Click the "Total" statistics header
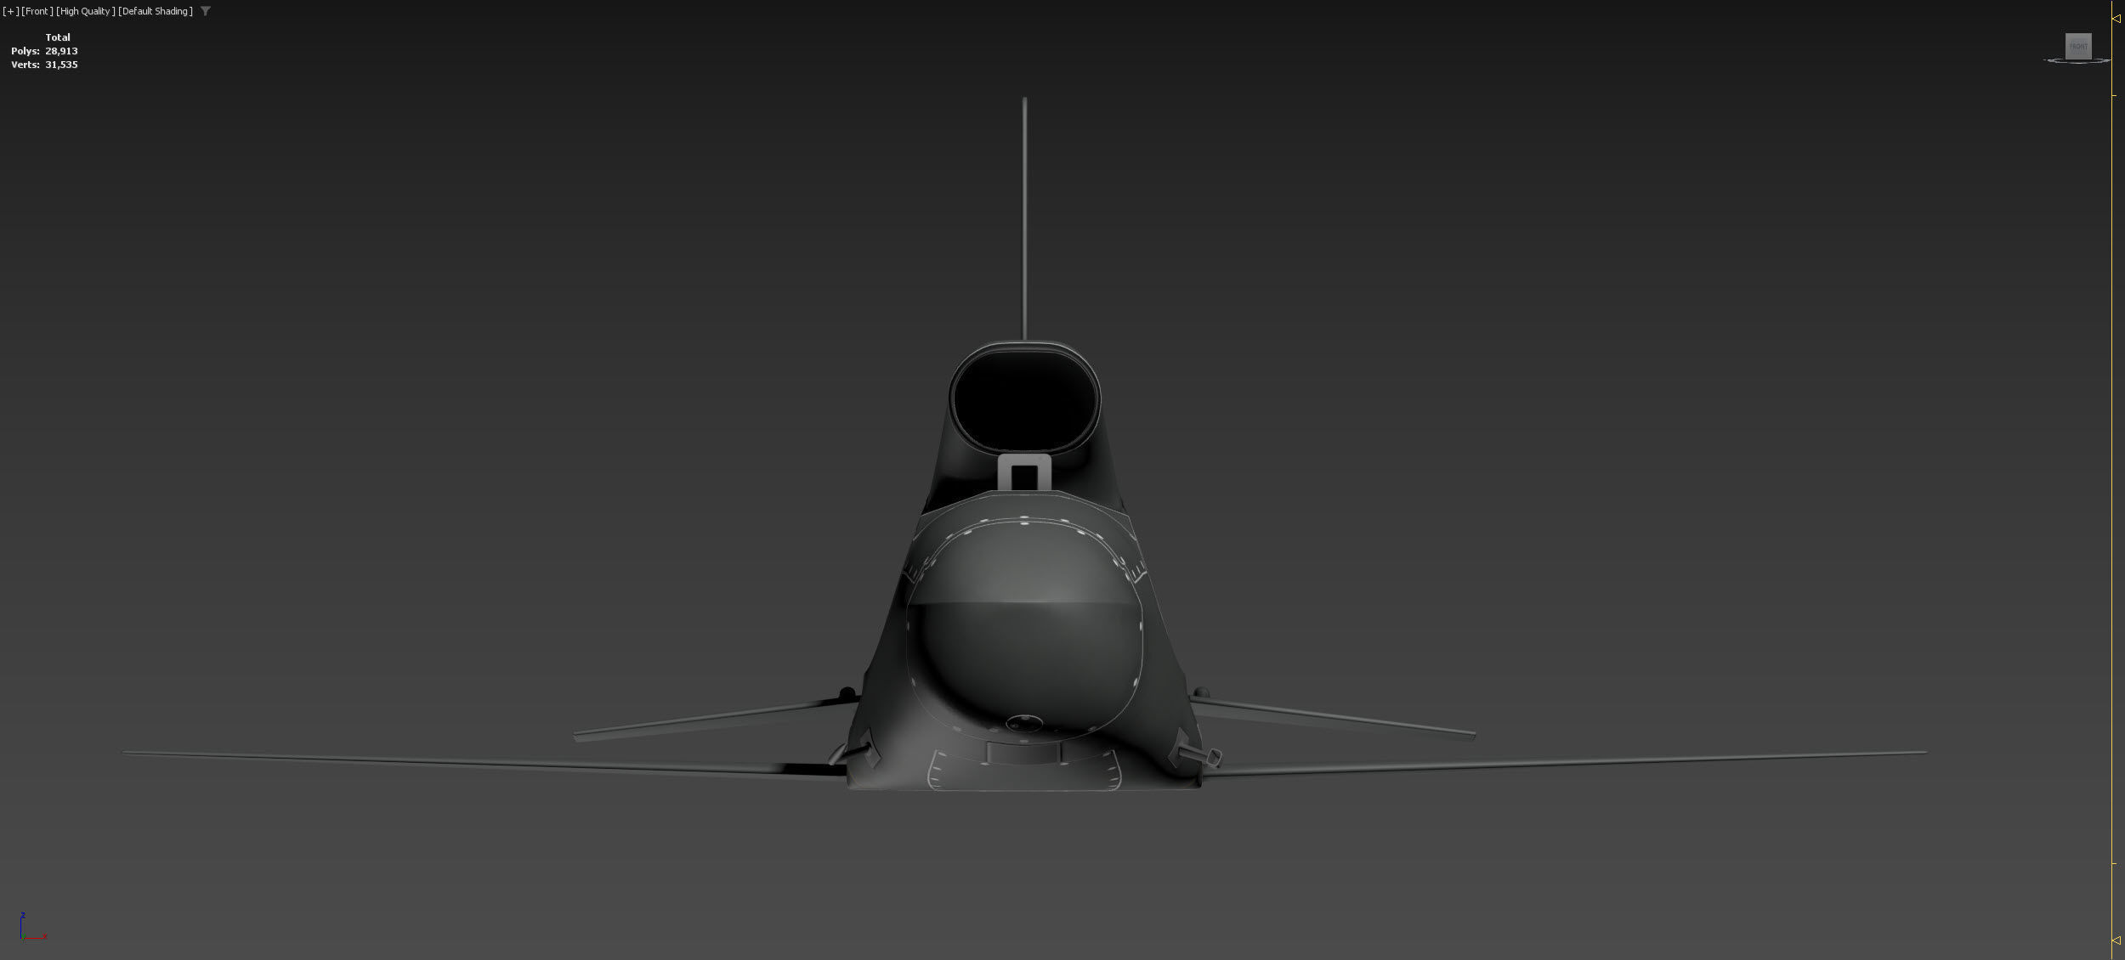 (x=58, y=37)
